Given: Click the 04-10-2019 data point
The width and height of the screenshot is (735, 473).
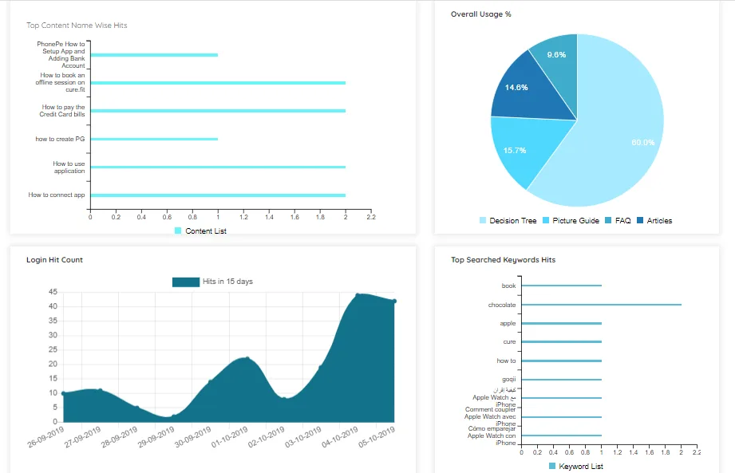Looking at the screenshot, I should 358,295.
